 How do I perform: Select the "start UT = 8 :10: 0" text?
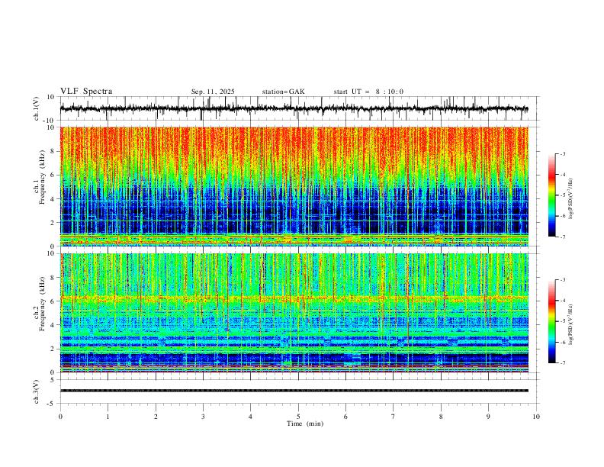(x=368, y=92)
